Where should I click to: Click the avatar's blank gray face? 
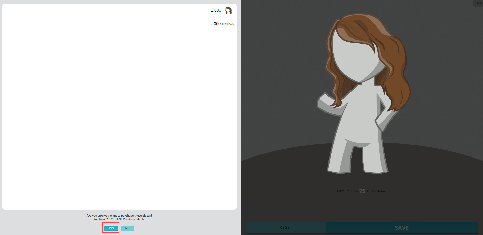[x=354, y=56]
